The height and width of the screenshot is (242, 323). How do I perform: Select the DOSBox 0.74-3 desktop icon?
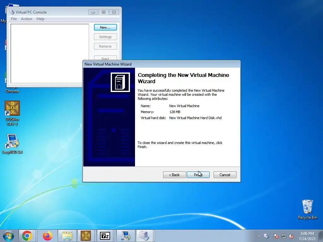[12, 113]
